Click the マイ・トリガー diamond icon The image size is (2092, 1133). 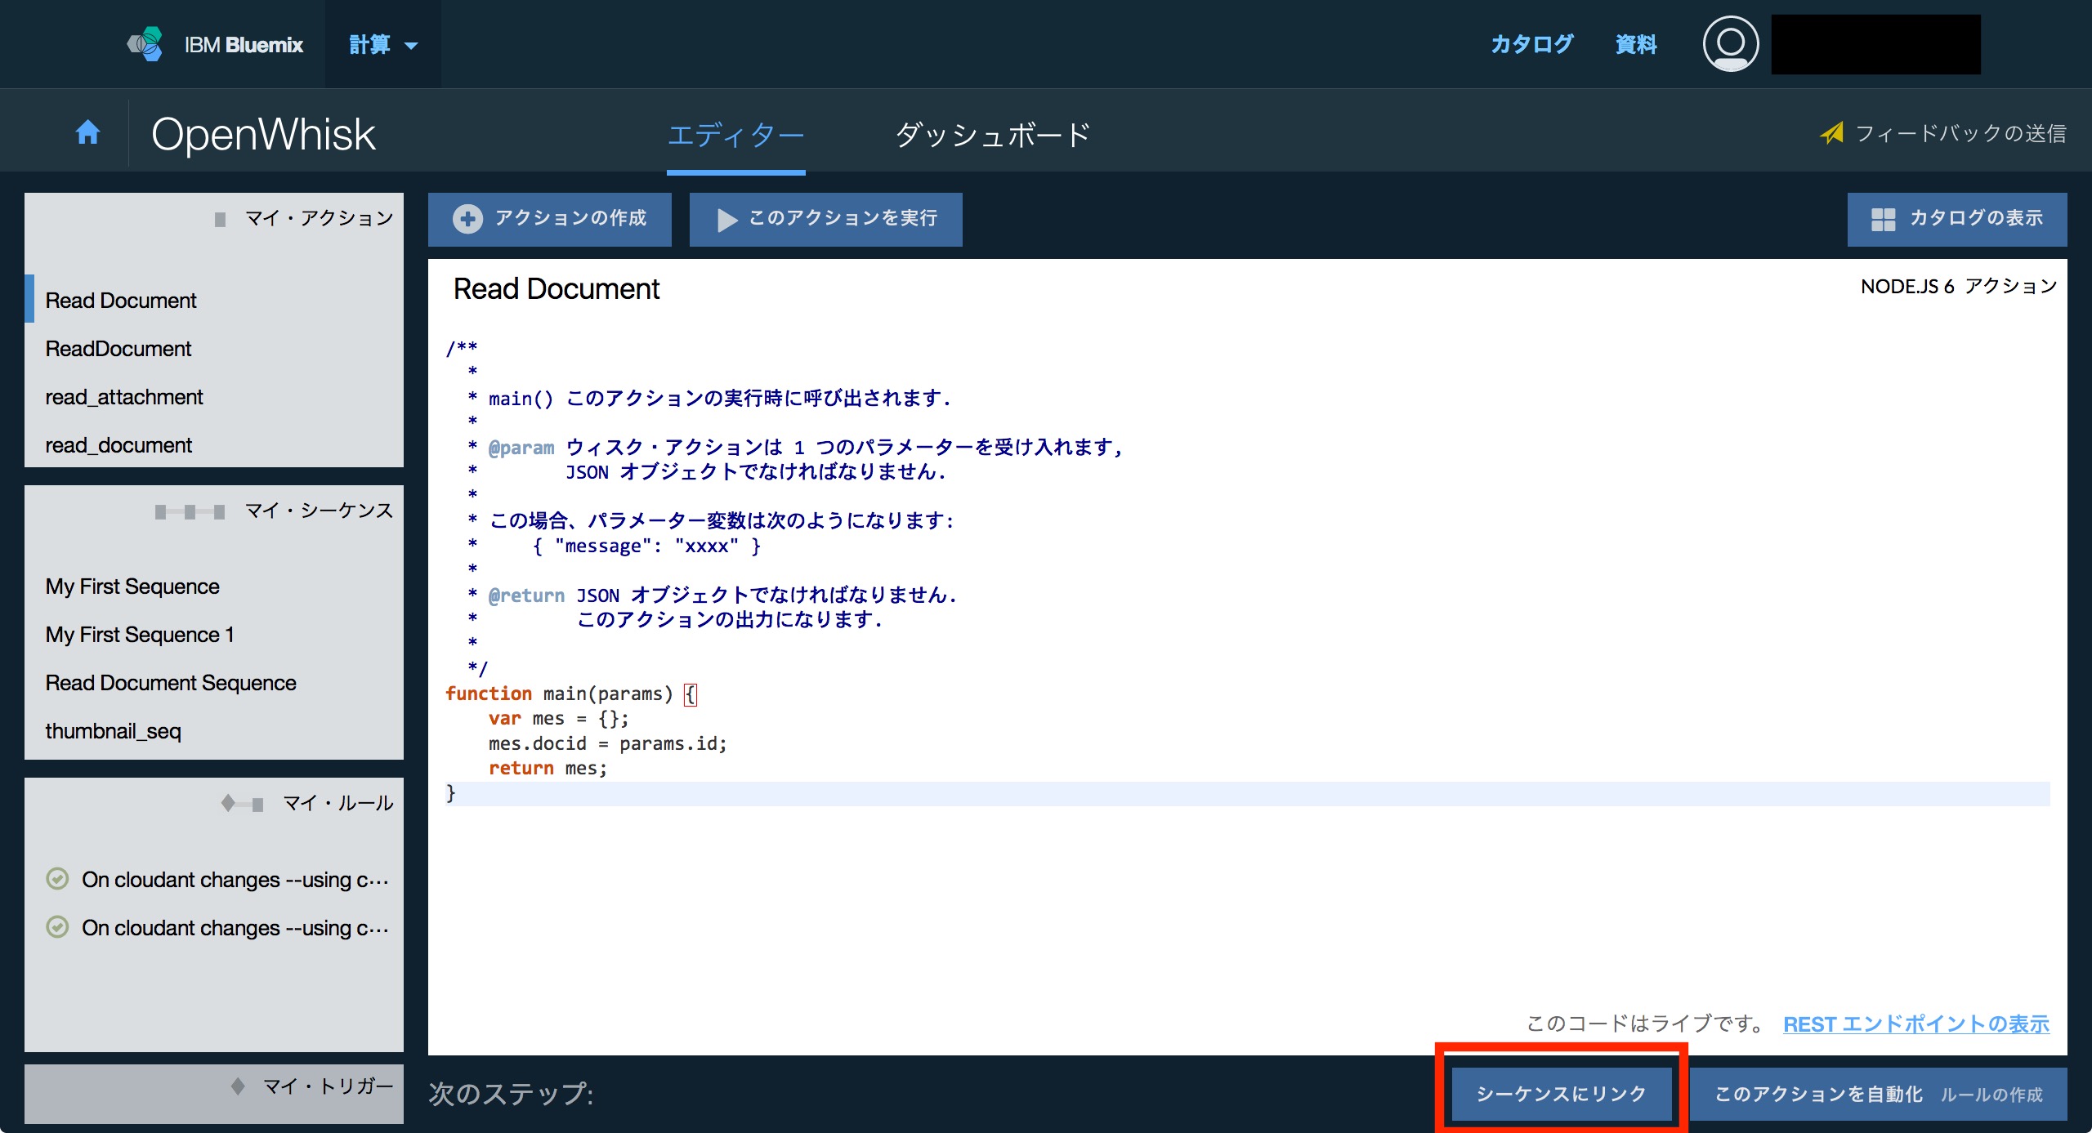(238, 1086)
